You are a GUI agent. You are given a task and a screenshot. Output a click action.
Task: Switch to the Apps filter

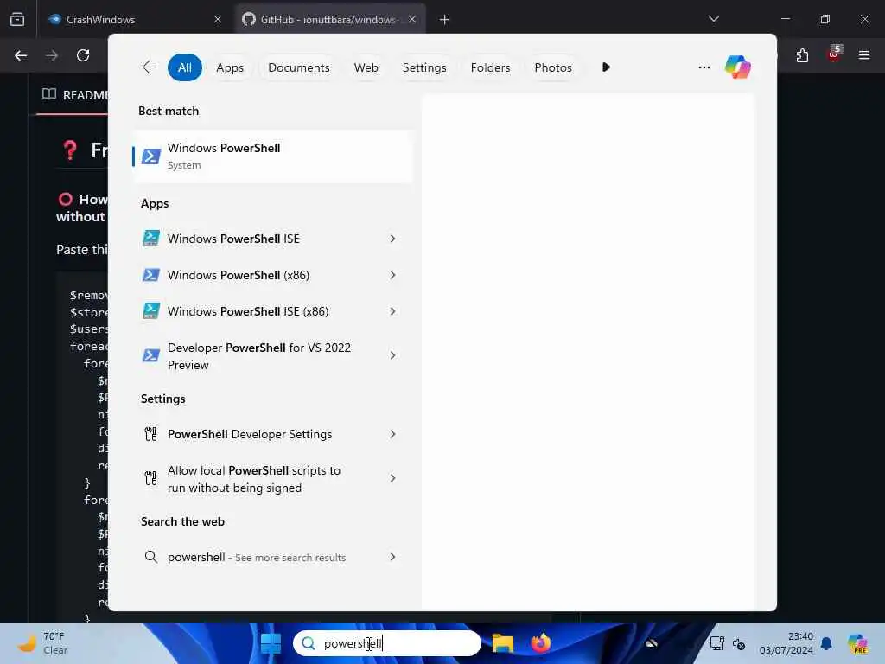230,67
